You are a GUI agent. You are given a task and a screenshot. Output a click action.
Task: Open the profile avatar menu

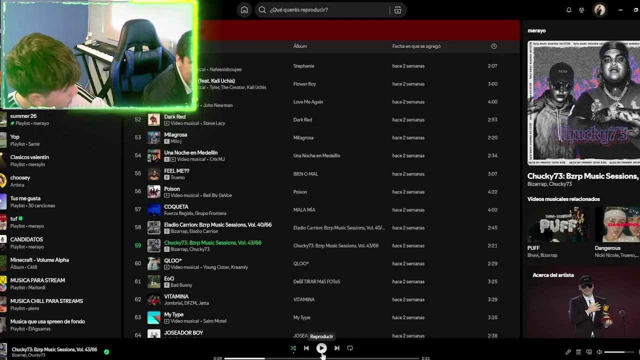pyautogui.click(x=599, y=10)
